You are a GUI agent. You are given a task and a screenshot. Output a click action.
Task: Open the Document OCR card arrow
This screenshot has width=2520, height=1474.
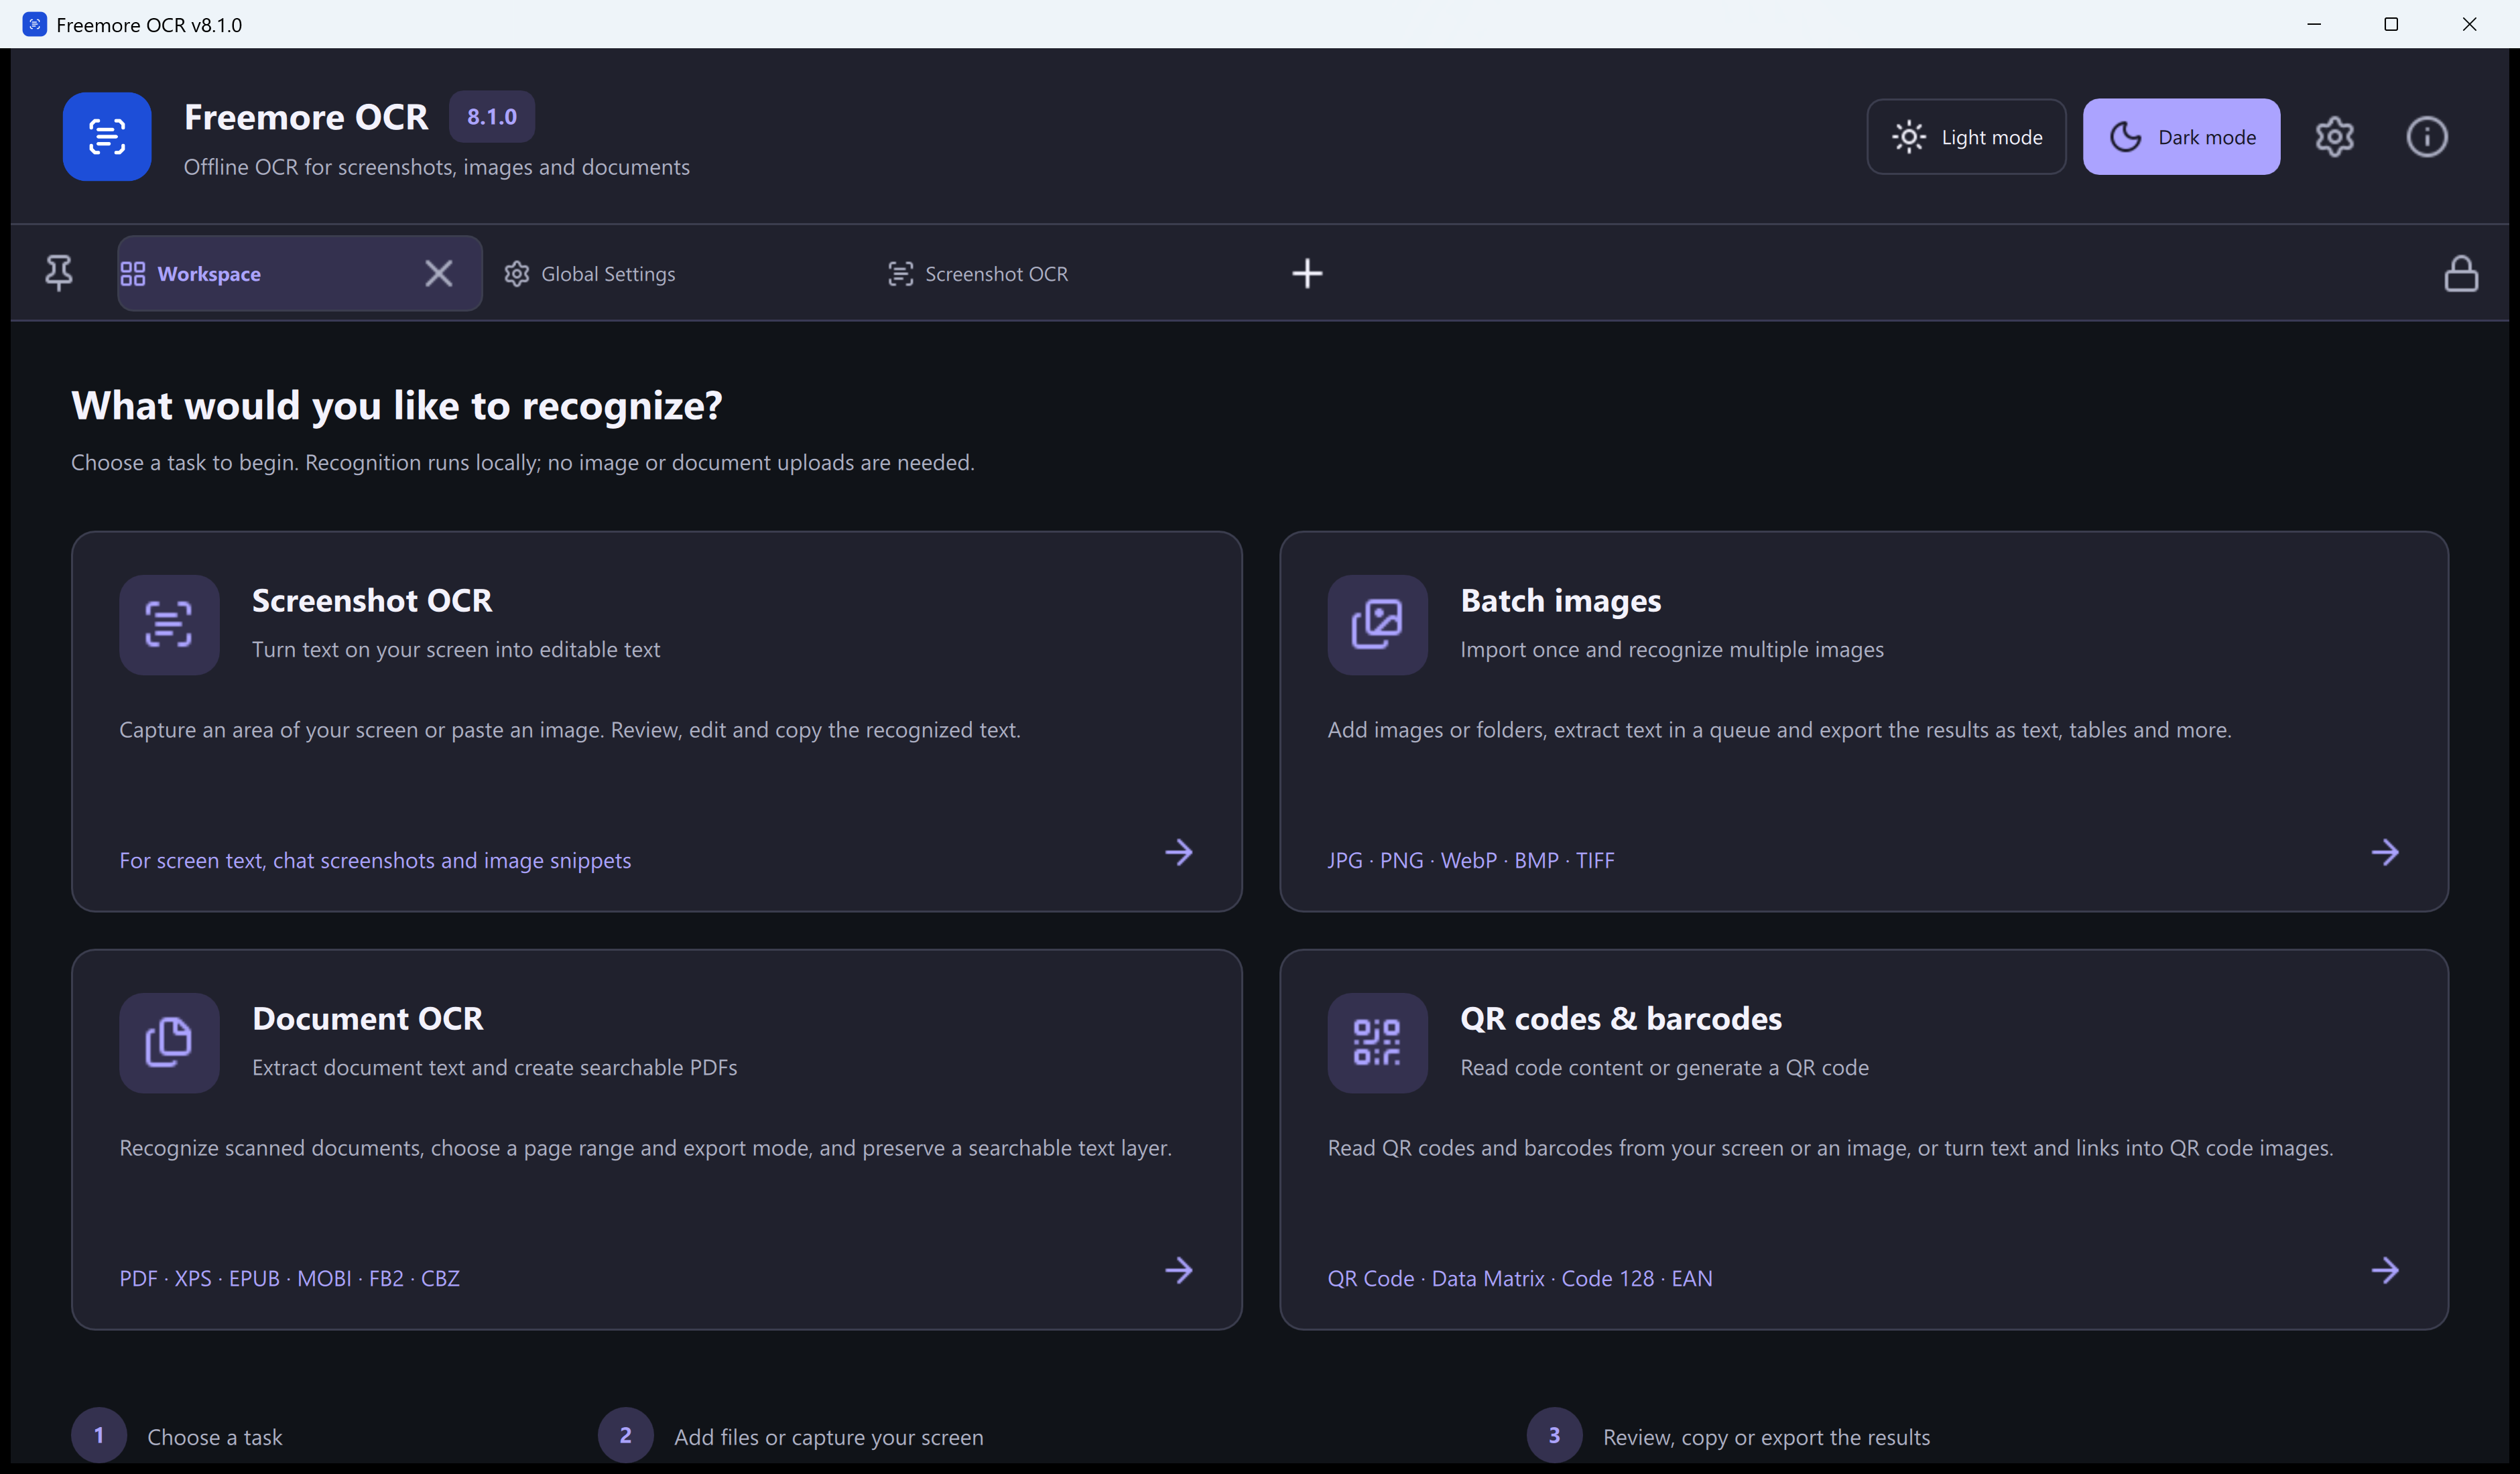point(1179,1270)
